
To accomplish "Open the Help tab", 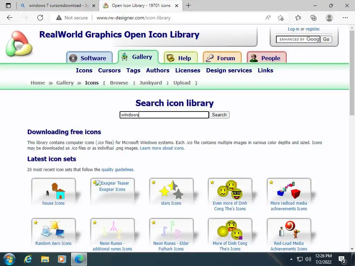I will 181,58.
